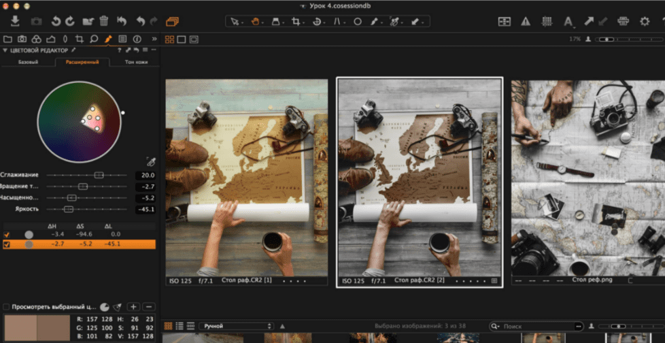Open preferences with the gear icon

(645, 22)
